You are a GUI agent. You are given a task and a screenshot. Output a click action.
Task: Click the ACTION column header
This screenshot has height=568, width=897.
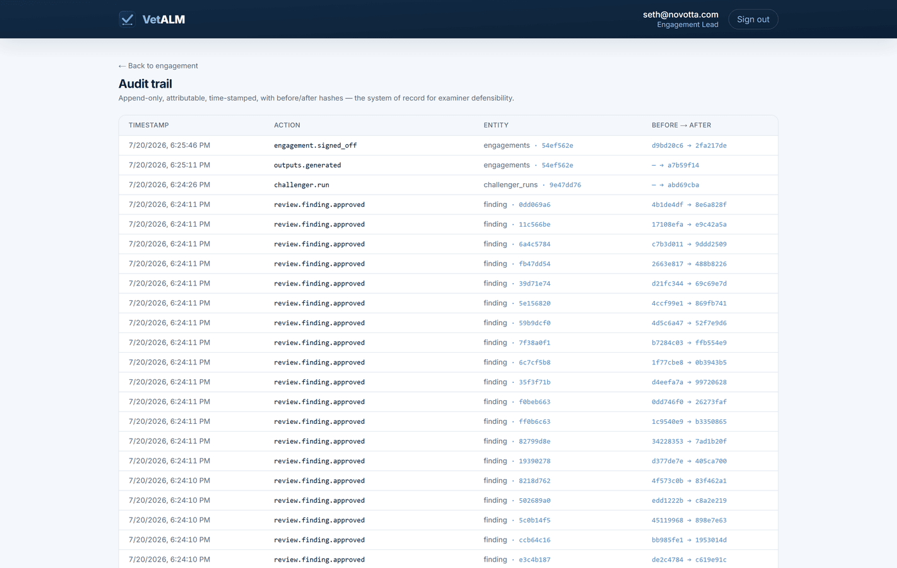tap(287, 126)
